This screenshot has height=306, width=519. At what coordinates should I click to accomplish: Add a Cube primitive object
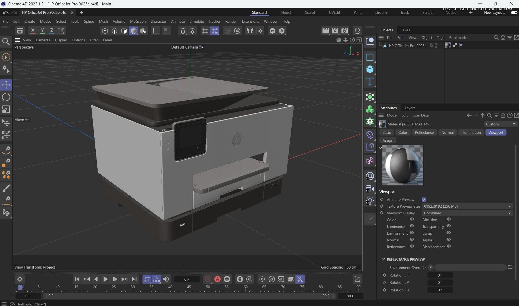tap(370, 69)
